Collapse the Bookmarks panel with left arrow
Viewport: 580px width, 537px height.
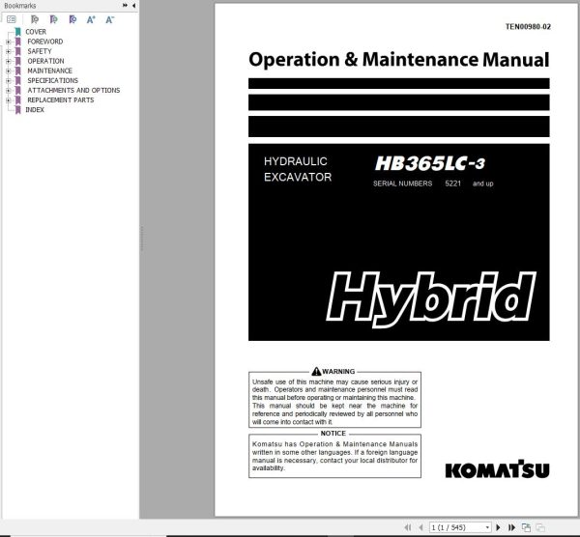coord(133,5)
